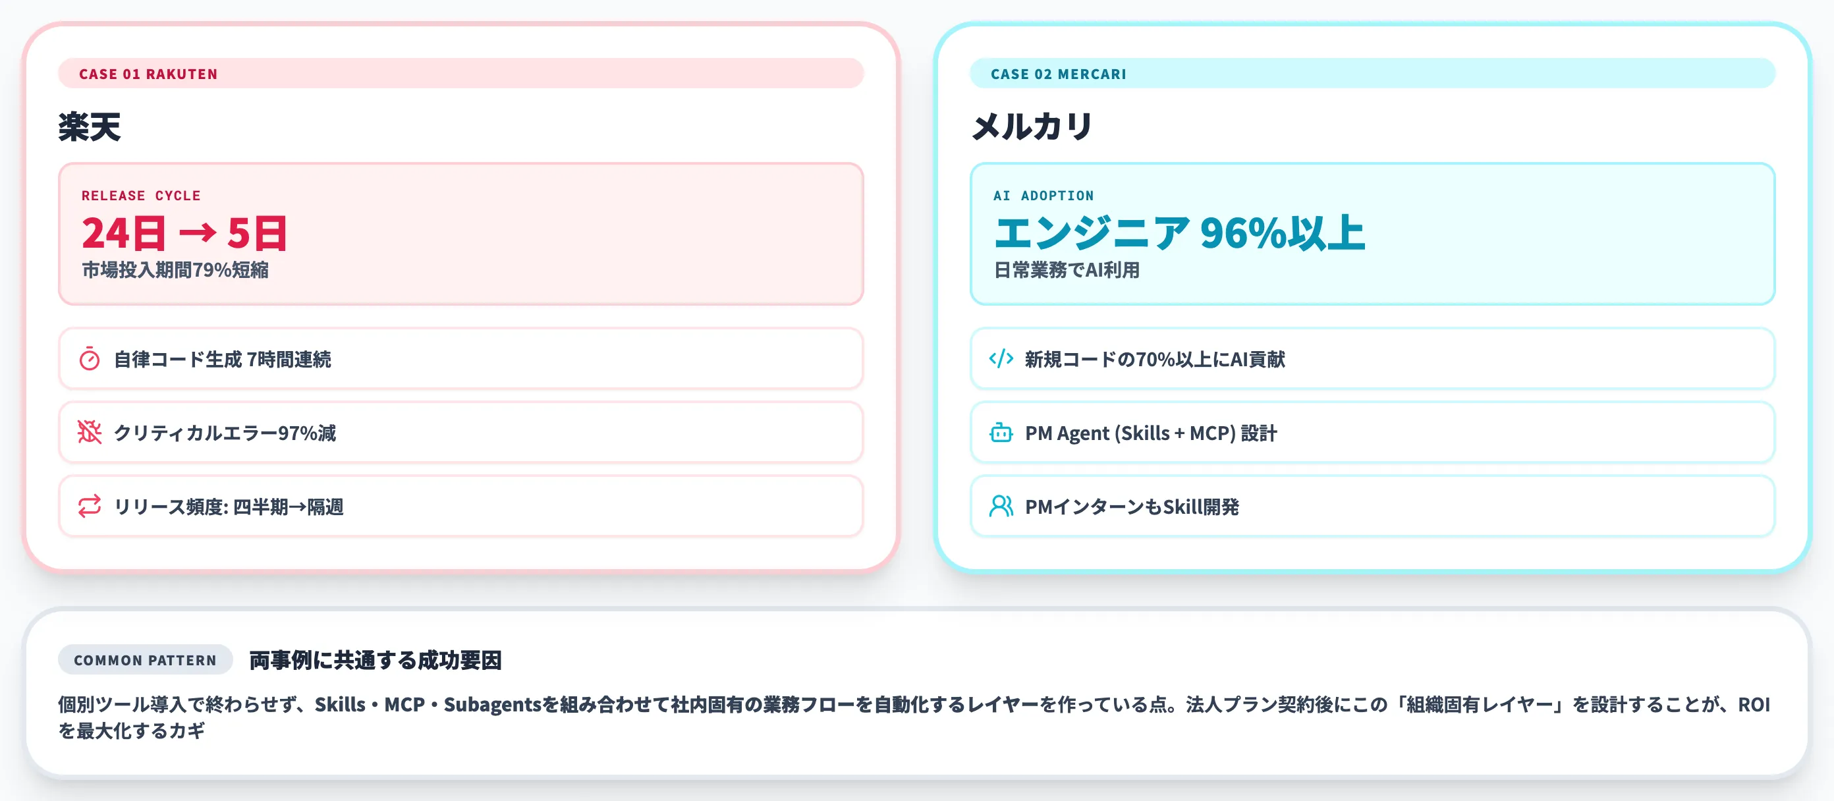Click the エンジニア 96%以上 adoption stat
The width and height of the screenshot is (1834, 801).
pyautogui.click(x=1180, y=233)
